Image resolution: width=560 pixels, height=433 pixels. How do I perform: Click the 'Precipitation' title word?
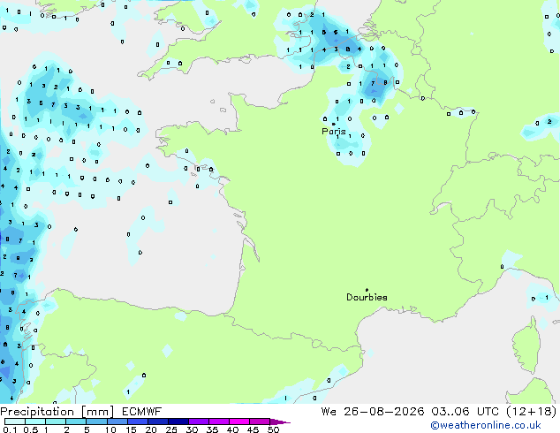click(37, 412)
